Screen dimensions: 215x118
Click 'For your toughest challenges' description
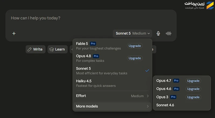pos(98,48)
